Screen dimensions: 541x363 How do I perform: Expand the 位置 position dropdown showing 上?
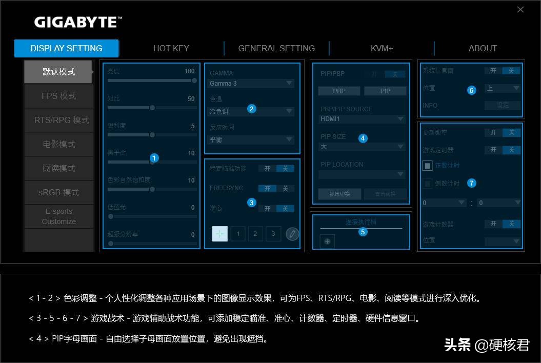pyautogui.click(x=502, y=89)
